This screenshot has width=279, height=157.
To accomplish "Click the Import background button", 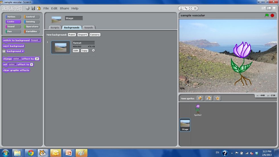I will point(83,35).
